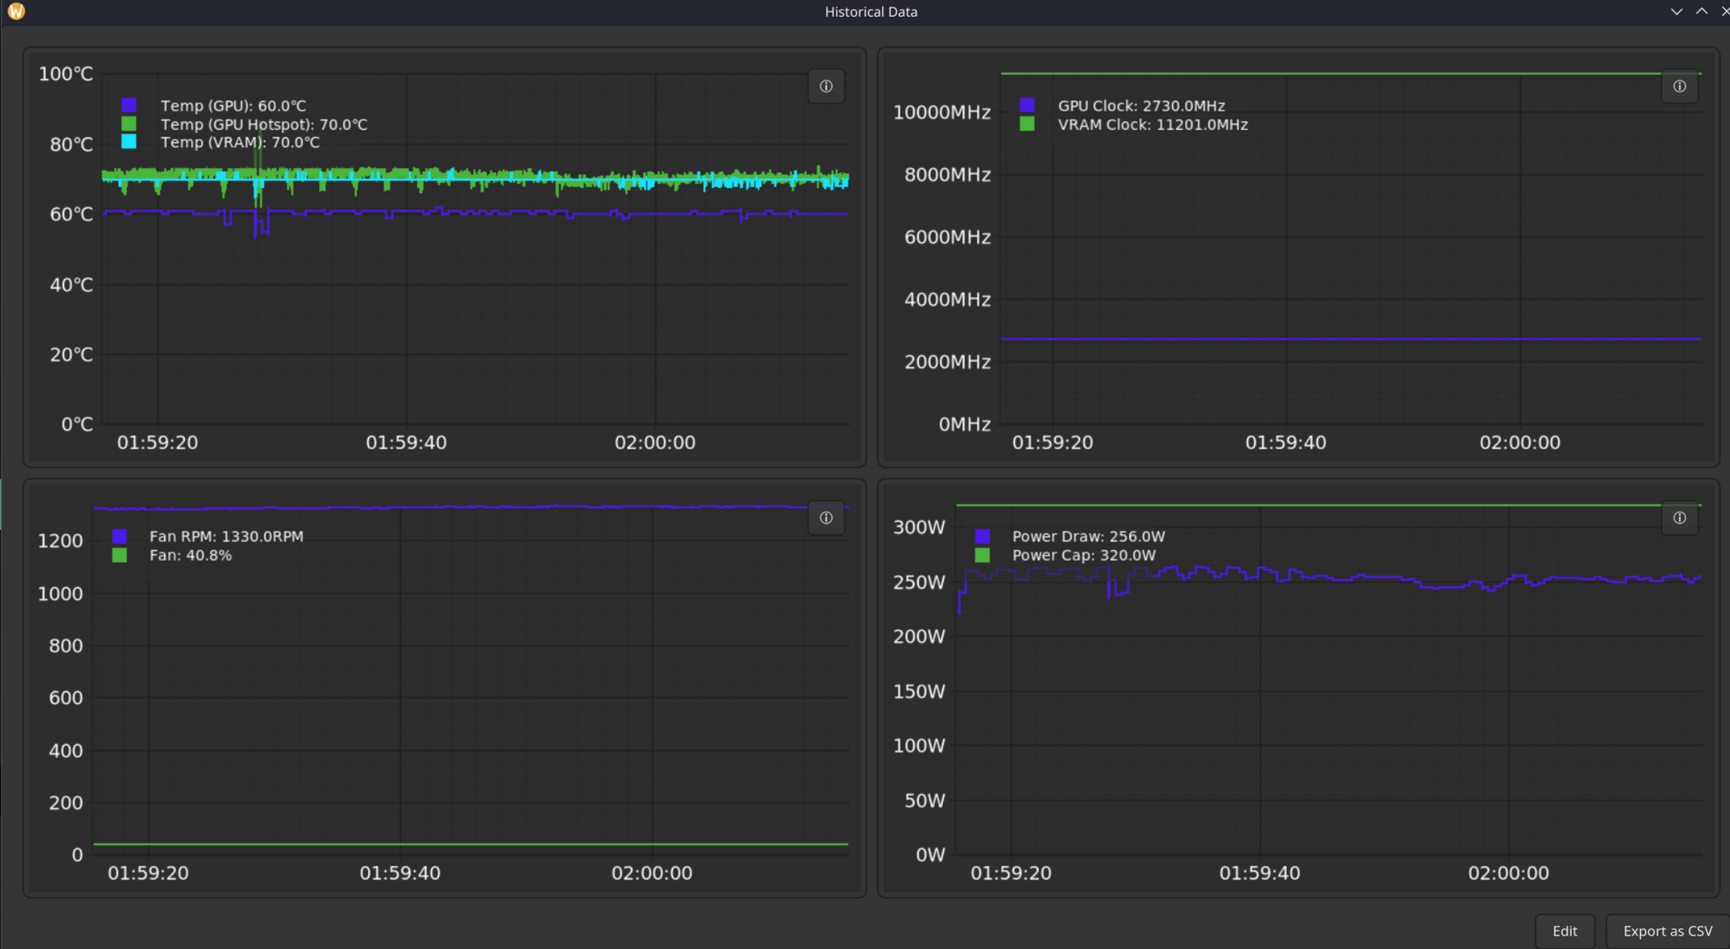Click the blue Temp (GPU) legend swatch
The image size is (1730, 949).
(129, 105)
